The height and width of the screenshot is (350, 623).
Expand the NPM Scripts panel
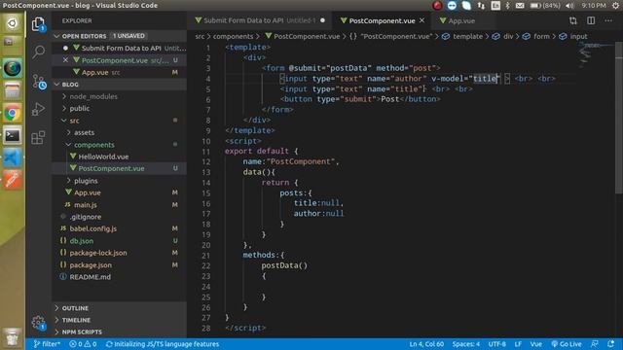(82, 332)
